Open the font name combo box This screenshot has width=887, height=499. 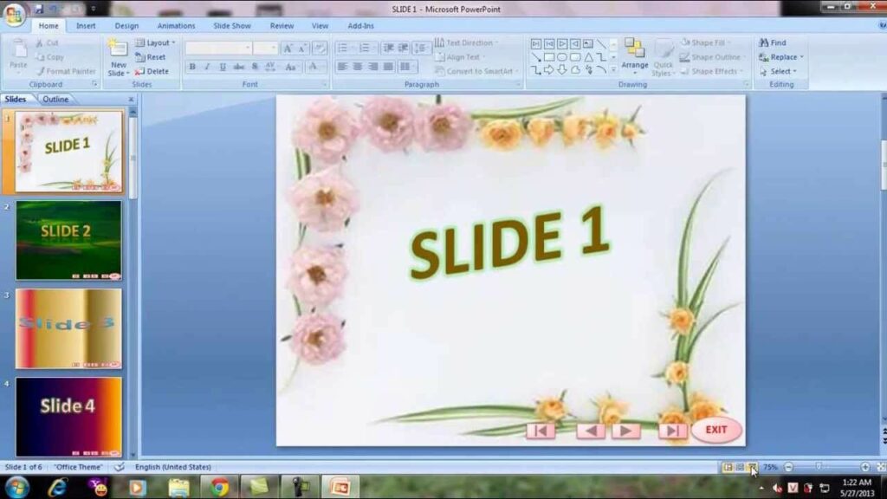pos(217,49)
